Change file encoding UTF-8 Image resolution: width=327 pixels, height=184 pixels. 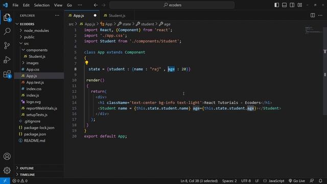click(x=246, y=181)
